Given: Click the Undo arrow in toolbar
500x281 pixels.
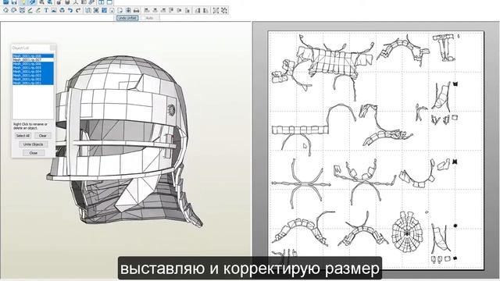Looking at the screenshot, I should [x=70, y=10].
